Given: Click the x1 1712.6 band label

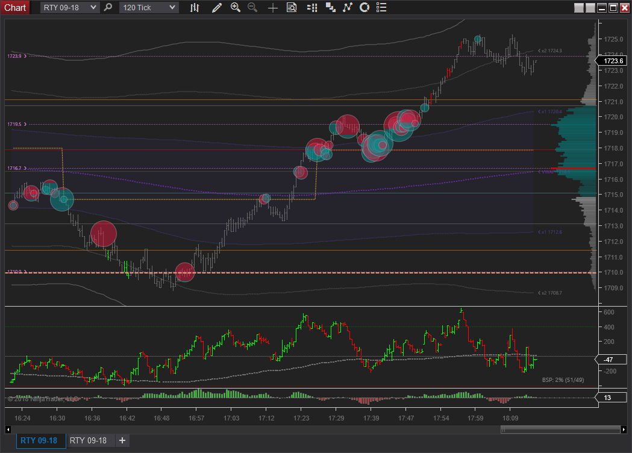Looking at the screenshot, I should point(551,232).
